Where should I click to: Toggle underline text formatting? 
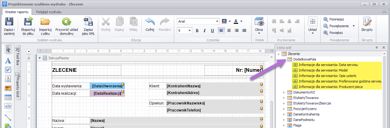click(212, 31)
